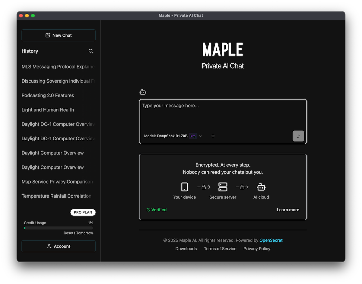The width and height of the screenshot is (362, 284).
Task: Click the robot icon above message box
Action: [x=143, y=92]
